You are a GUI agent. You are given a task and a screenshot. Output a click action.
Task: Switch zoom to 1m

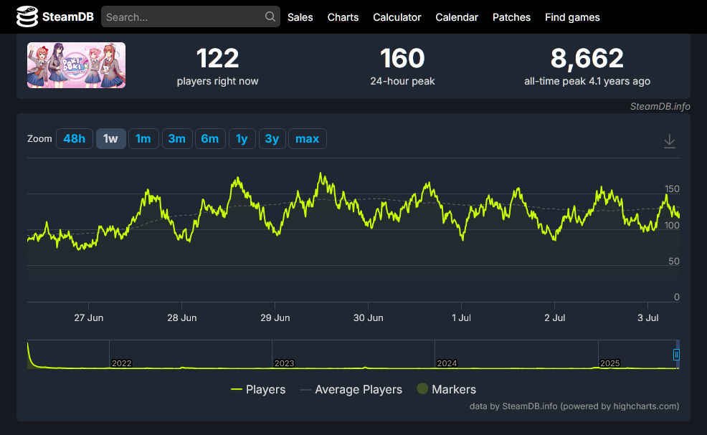[143, 139]
